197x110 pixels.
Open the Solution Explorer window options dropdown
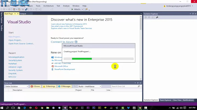[190, 14]
